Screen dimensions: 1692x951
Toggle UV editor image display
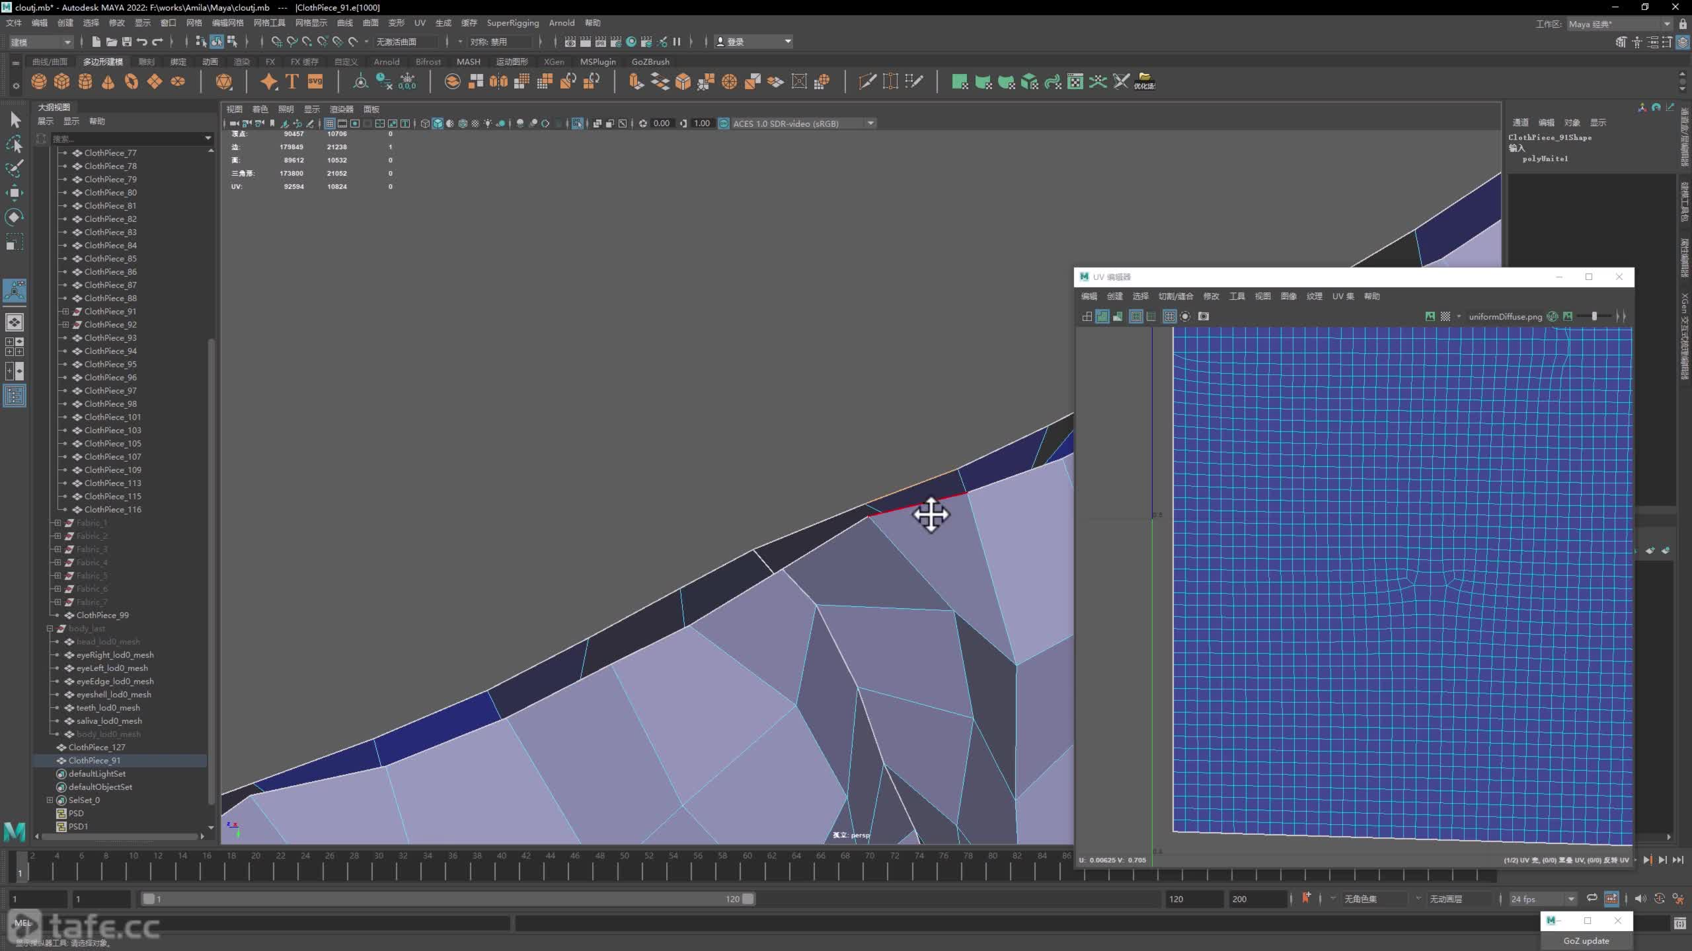1430,316
